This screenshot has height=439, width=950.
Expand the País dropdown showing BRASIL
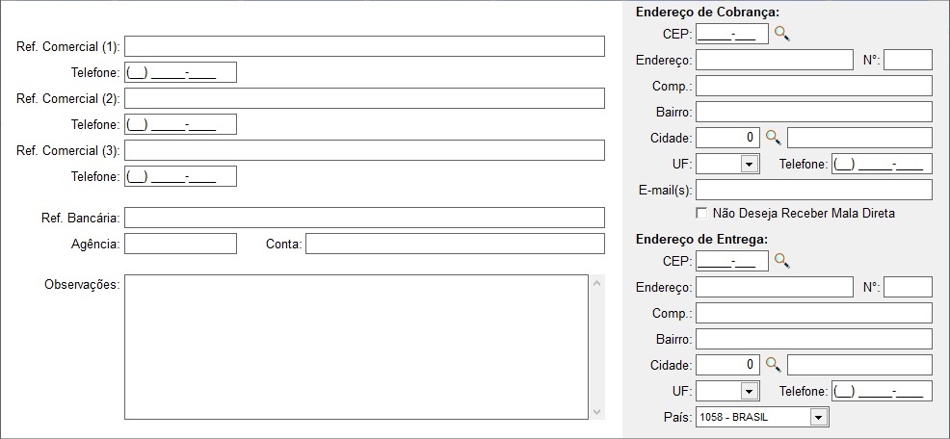819,417
